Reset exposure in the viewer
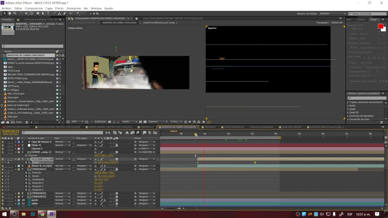 (204, 122)
